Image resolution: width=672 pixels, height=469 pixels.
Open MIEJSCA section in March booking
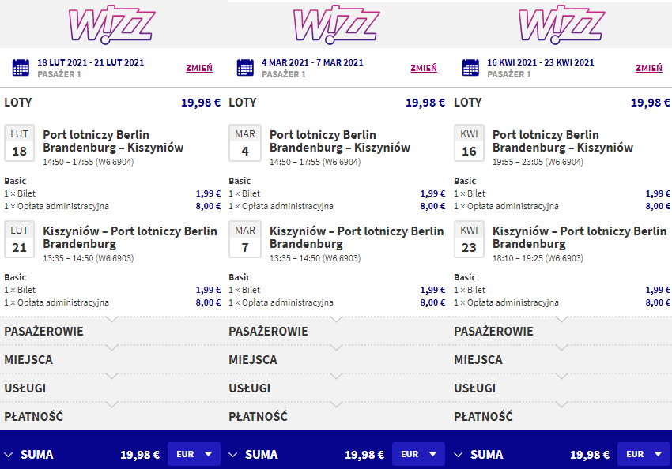pos(337,360)
